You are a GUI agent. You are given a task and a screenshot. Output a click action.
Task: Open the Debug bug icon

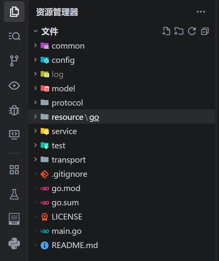tap(14, 110)
